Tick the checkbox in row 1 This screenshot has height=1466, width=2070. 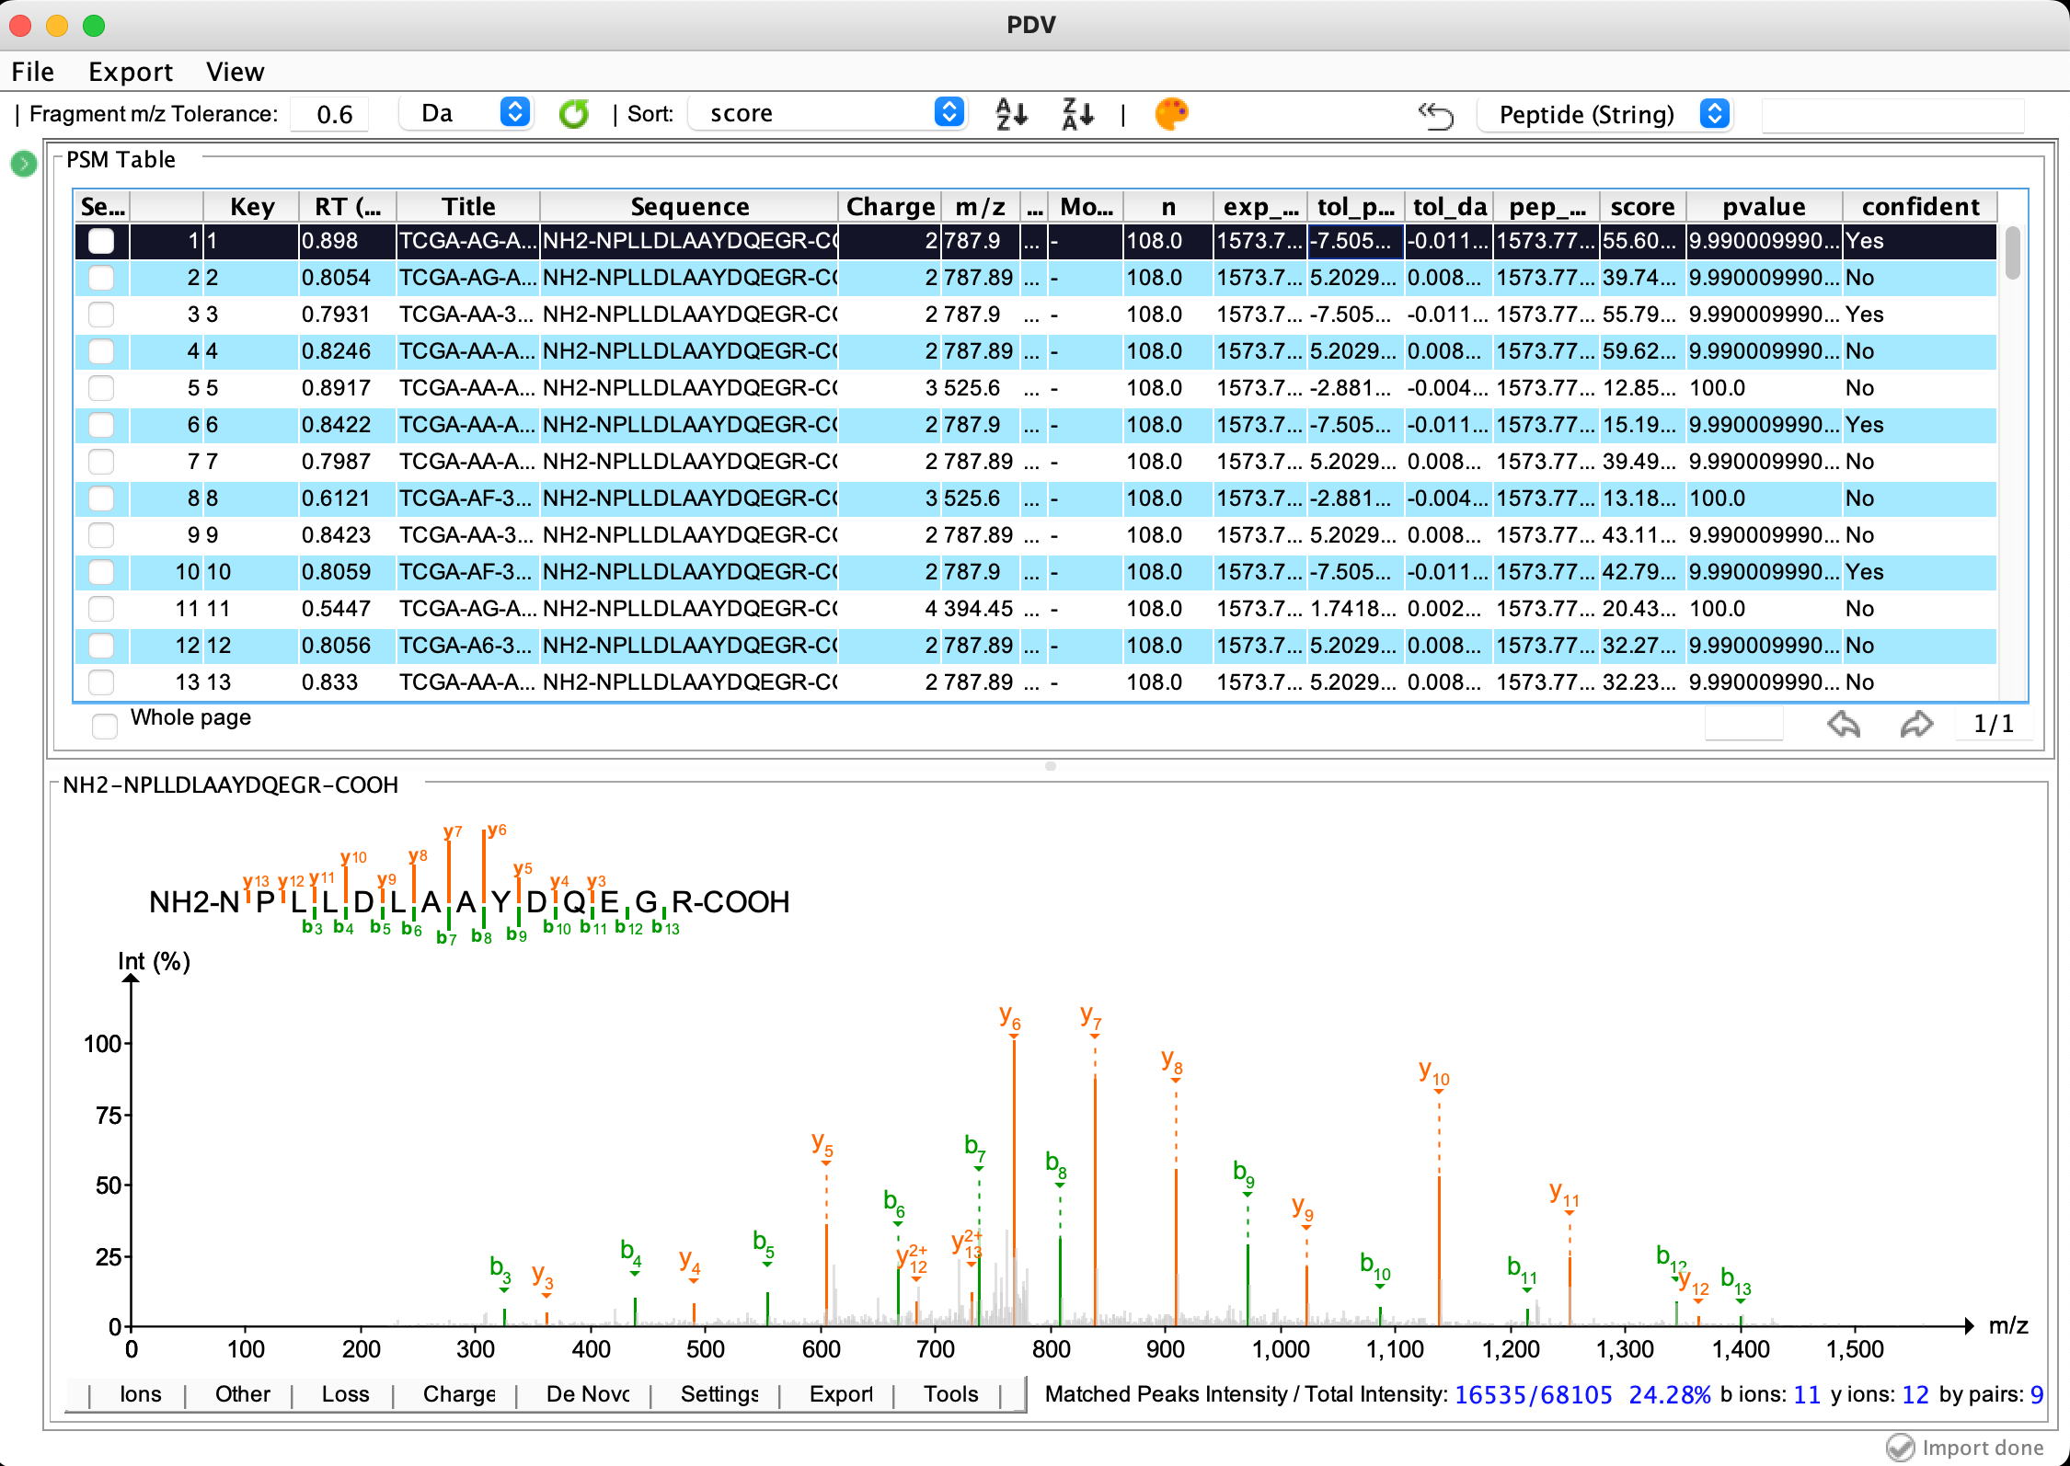pyautogui.click(x=101, y=241)
